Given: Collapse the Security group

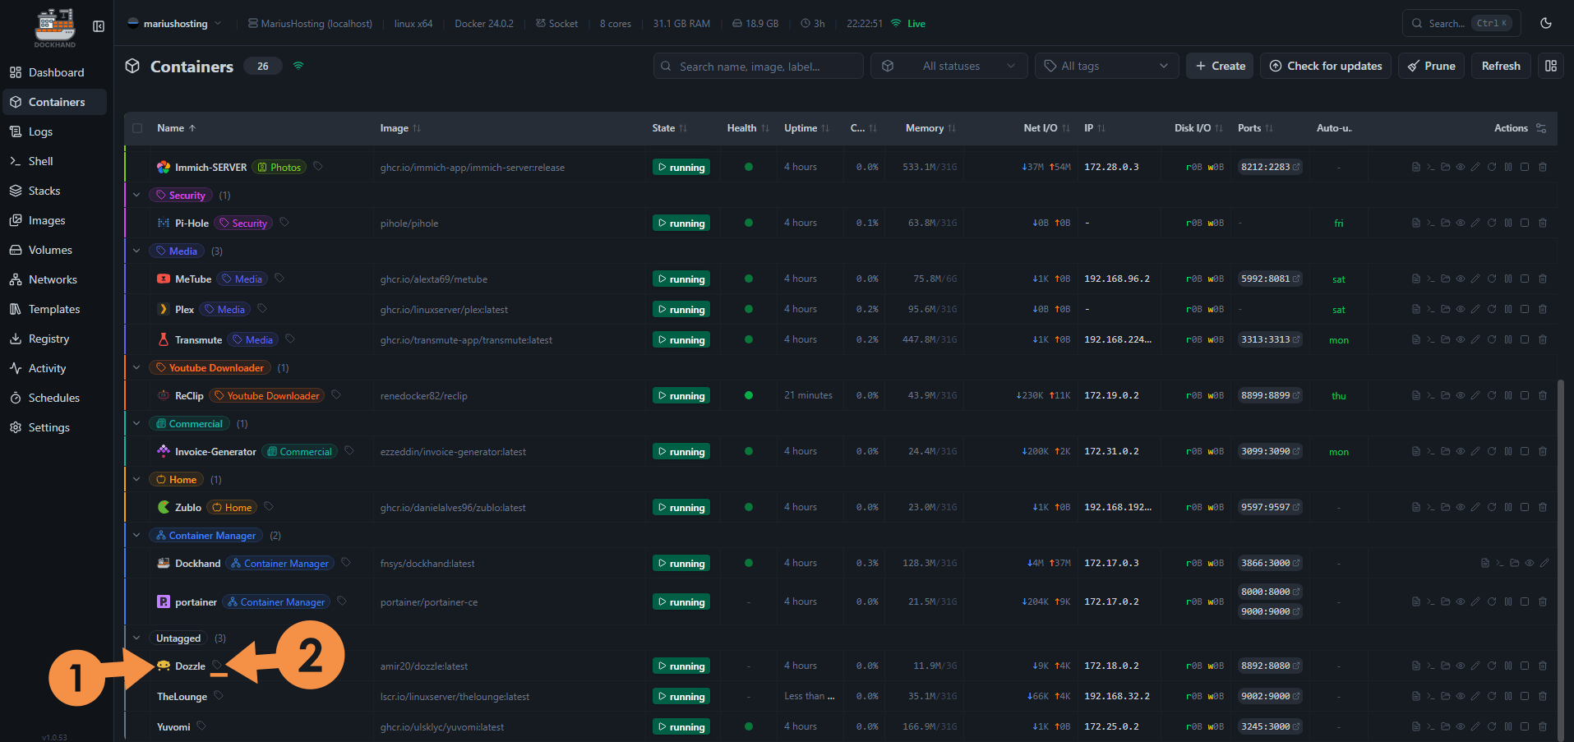Looking at the screenshot, I should [x=136, y=195].
